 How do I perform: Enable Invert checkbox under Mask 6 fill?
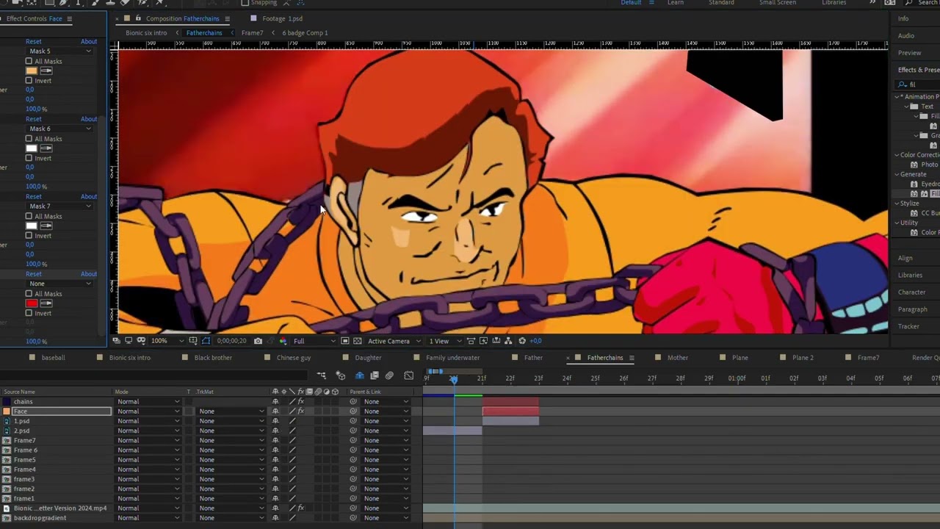coord(29,158)
